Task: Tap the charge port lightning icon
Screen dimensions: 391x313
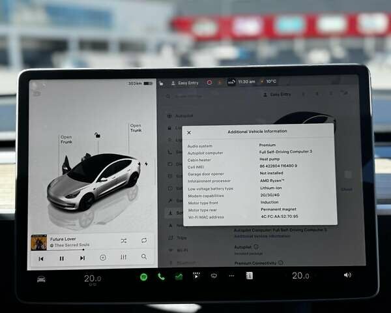Action: pyautogui.click(x=147, y=164)
